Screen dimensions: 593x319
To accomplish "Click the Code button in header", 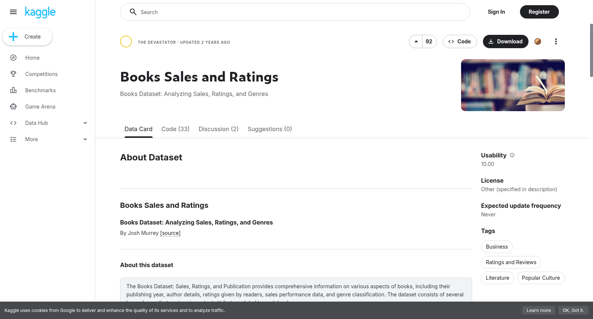I will point(460,41).
